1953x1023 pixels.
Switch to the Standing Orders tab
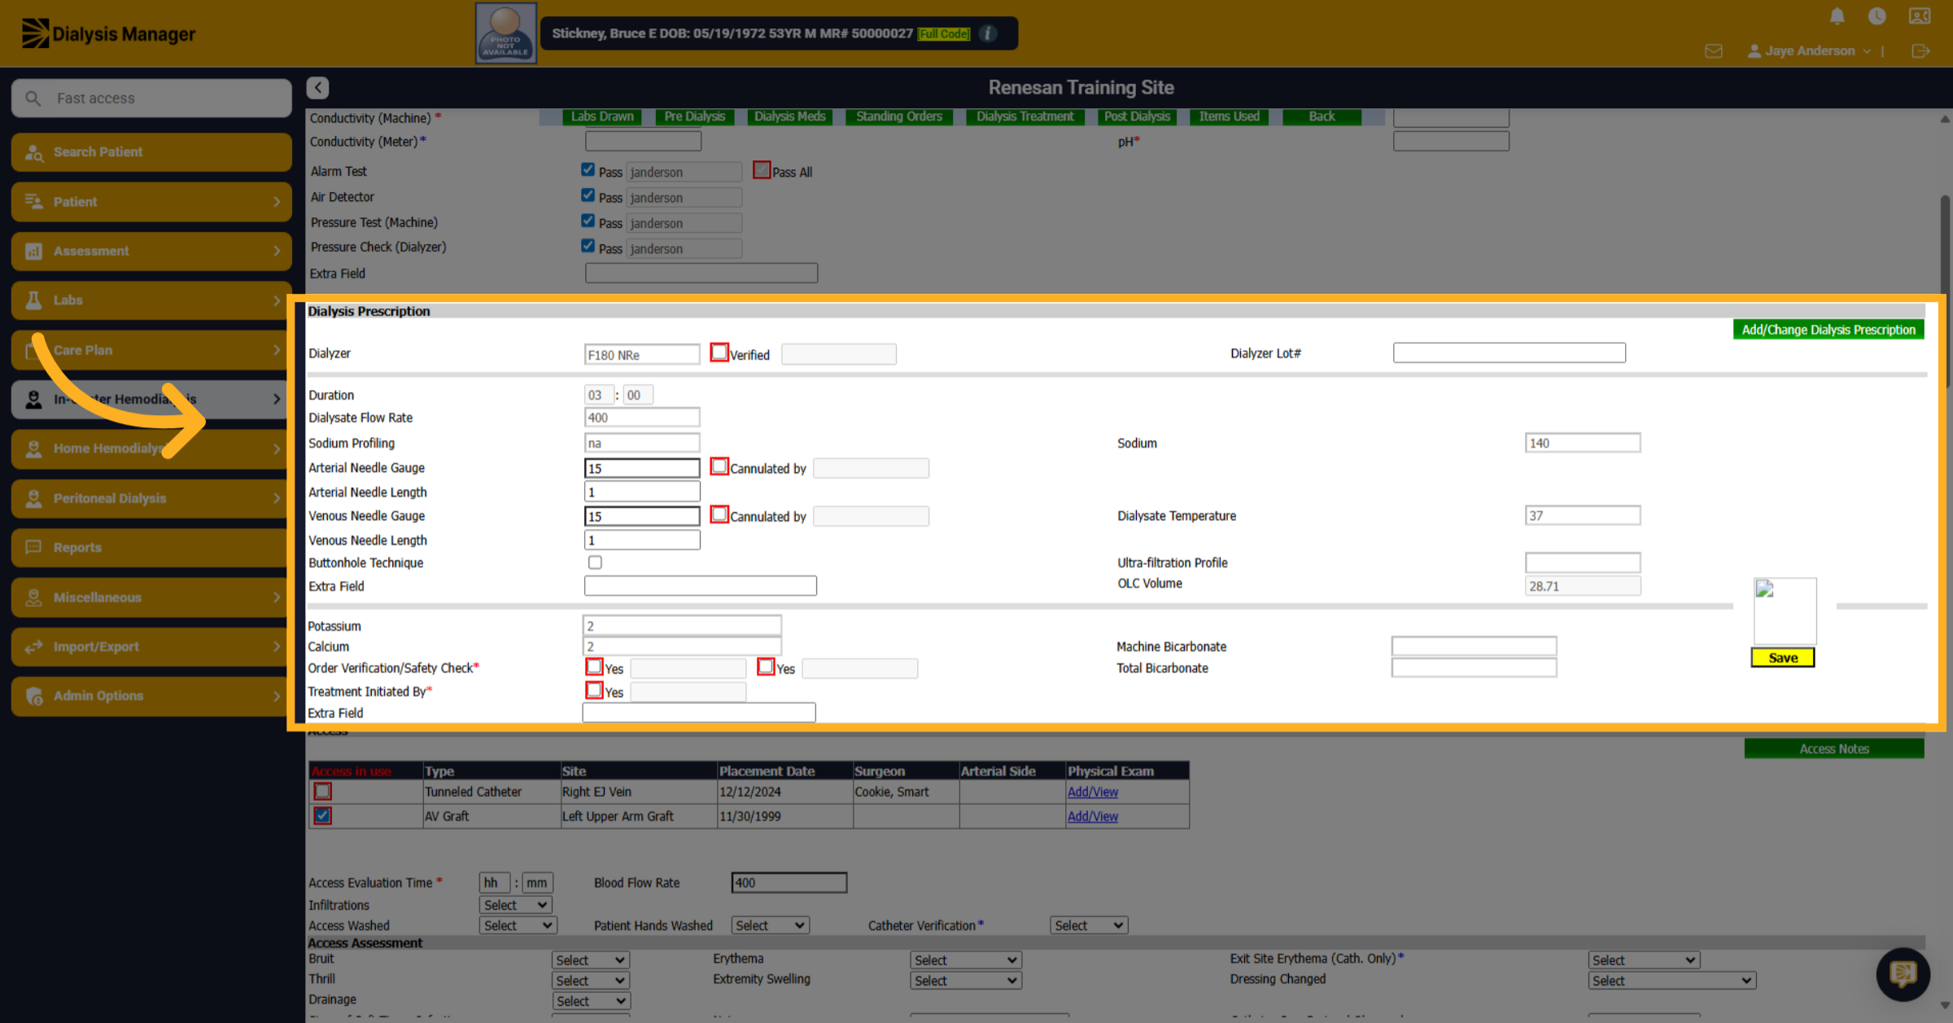pyautogui.click(x=898, y=116)
